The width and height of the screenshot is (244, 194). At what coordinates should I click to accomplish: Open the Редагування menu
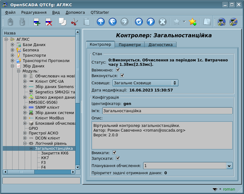(x=34, y=12)
